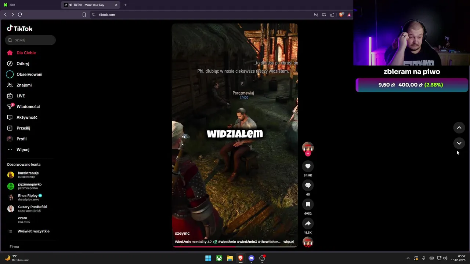
Task: Open Xbox app in taskbar
Action: (x=219, y=258)
